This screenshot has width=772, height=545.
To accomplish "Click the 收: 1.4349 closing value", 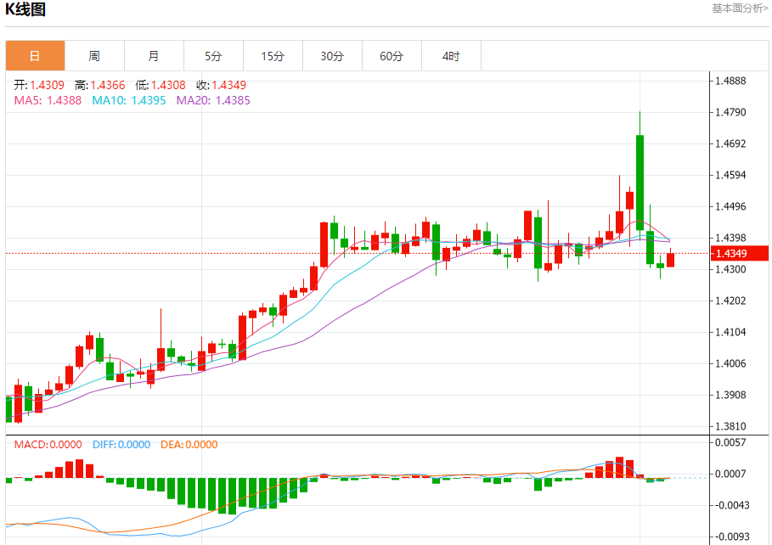I will pos(221,85).
